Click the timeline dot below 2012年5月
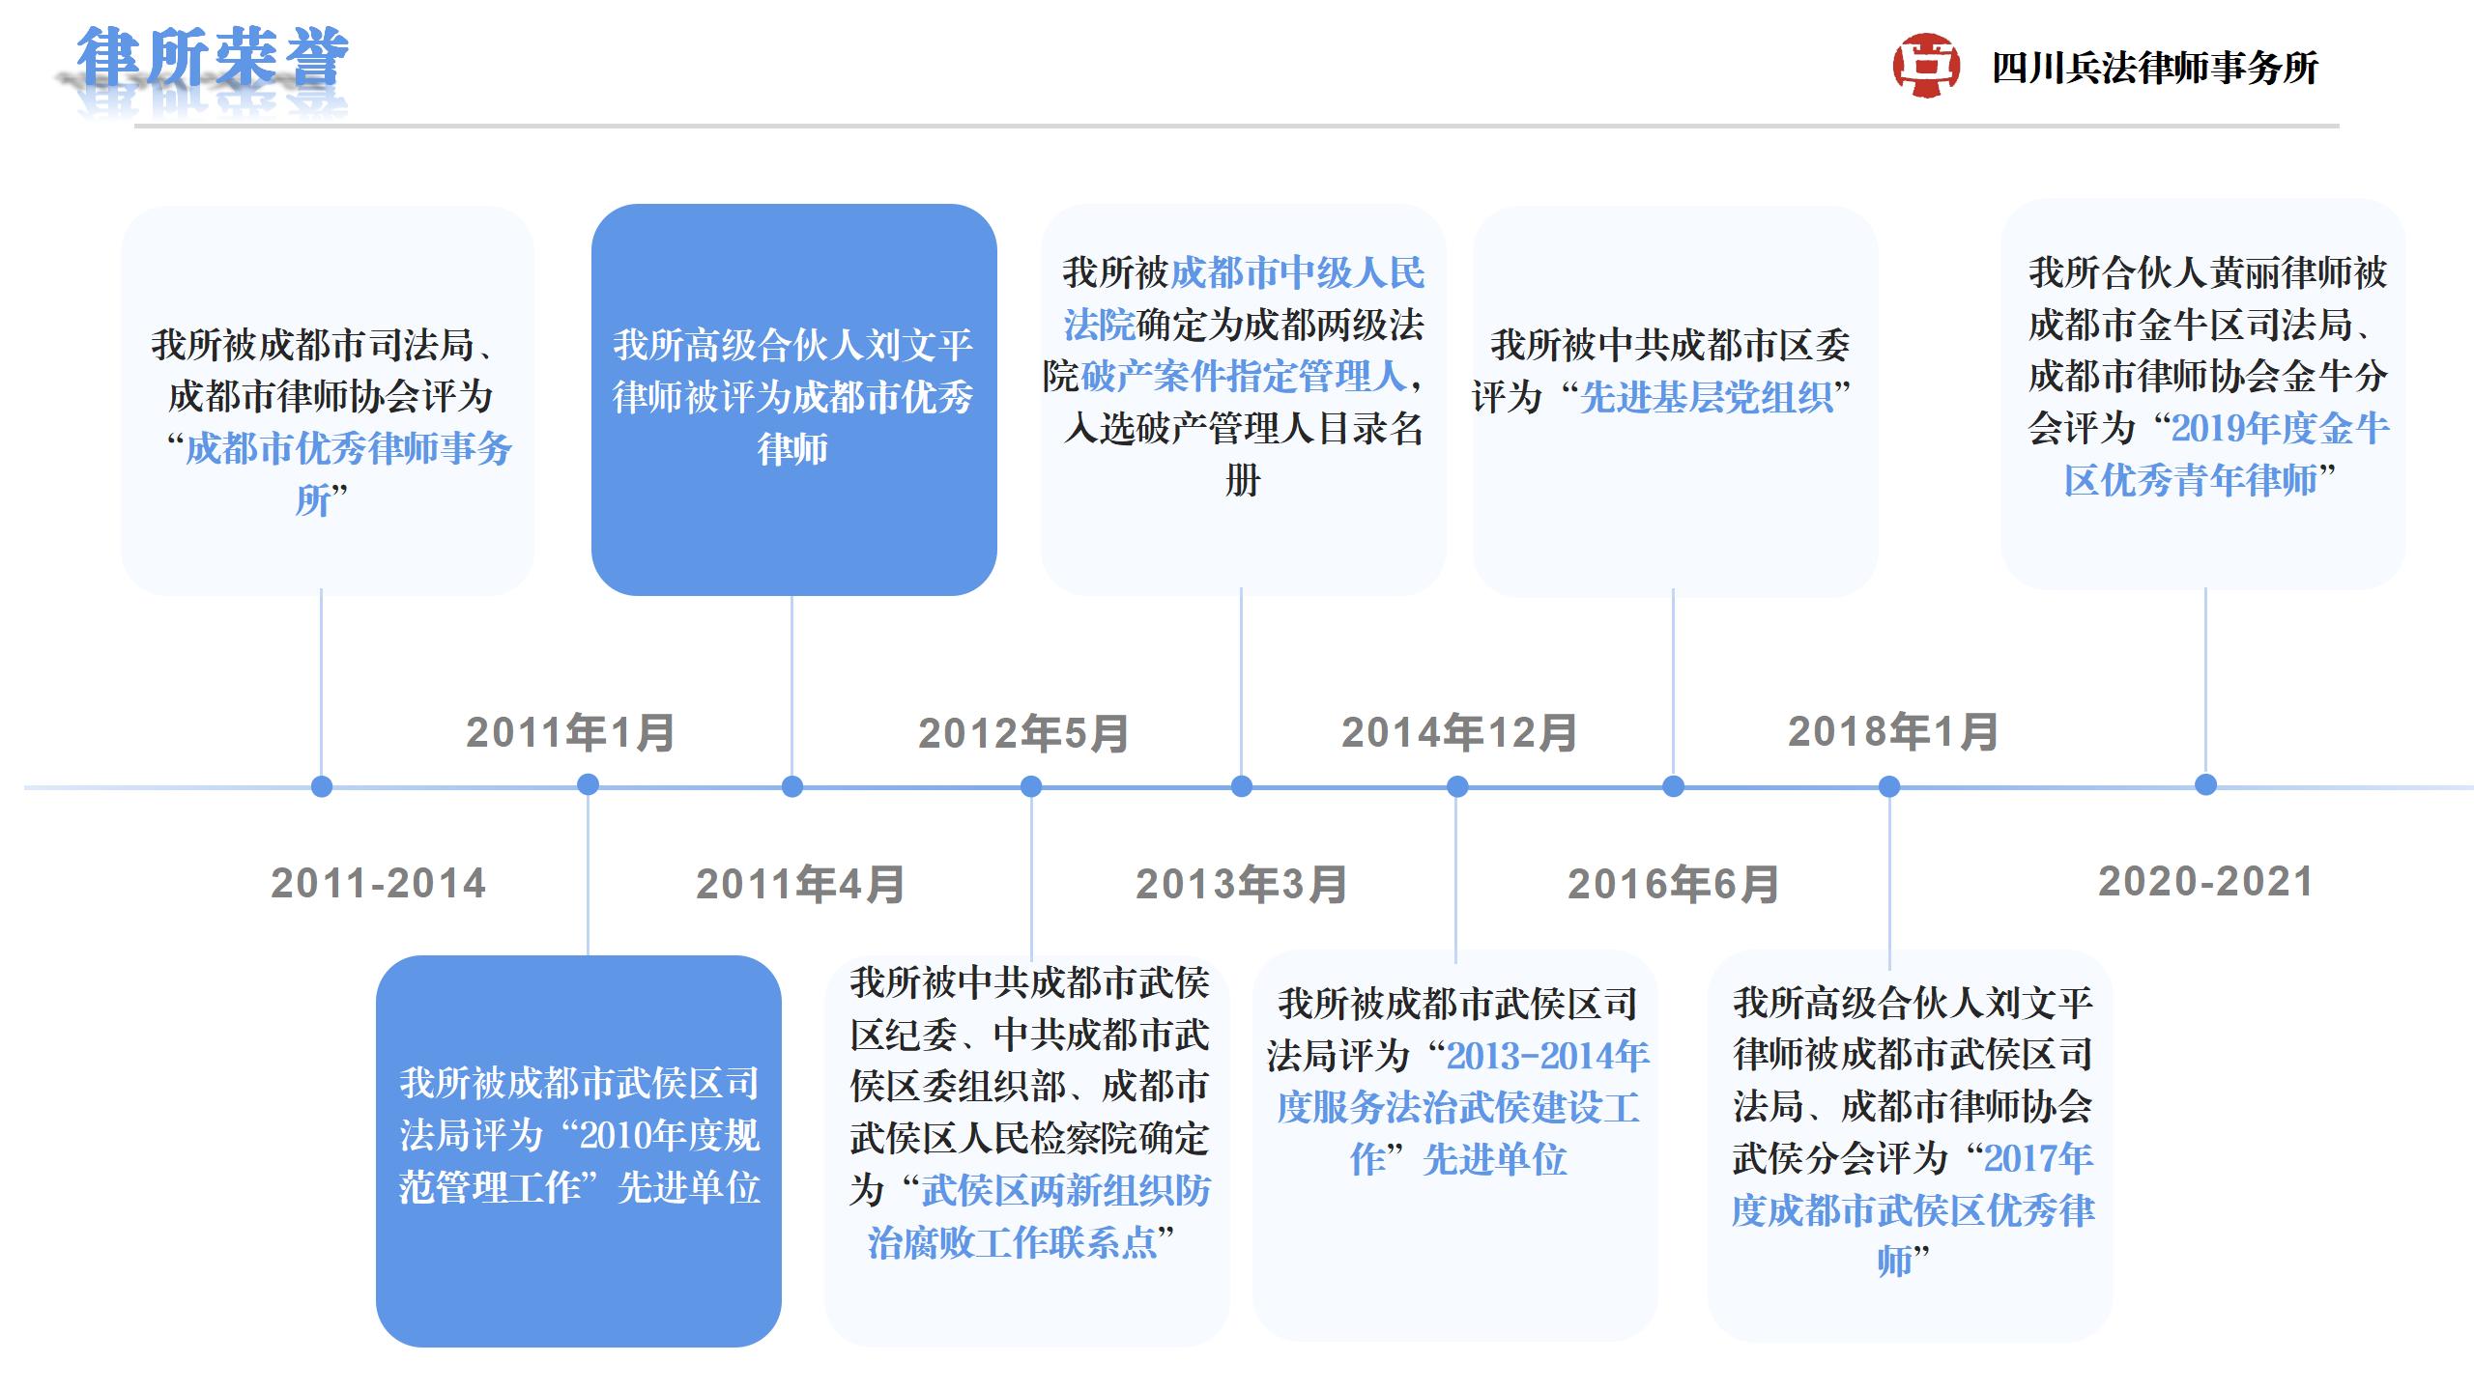2474x1391 pixels. coord(1031,786)
